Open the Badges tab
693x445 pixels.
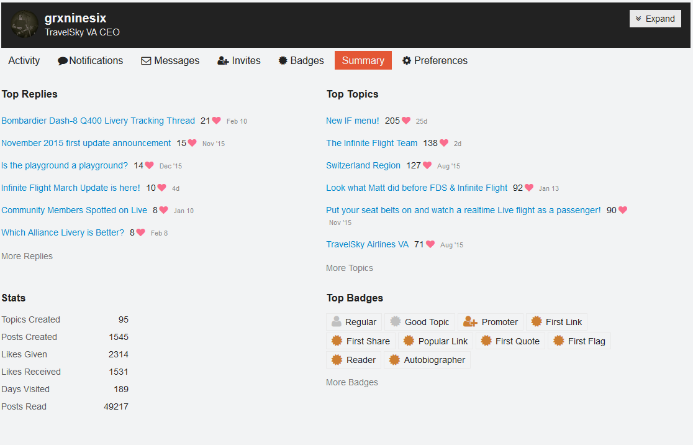301,61
